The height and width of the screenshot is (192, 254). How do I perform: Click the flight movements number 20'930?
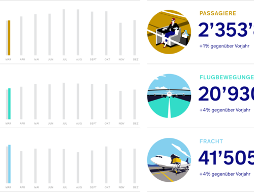pos(226,94)
